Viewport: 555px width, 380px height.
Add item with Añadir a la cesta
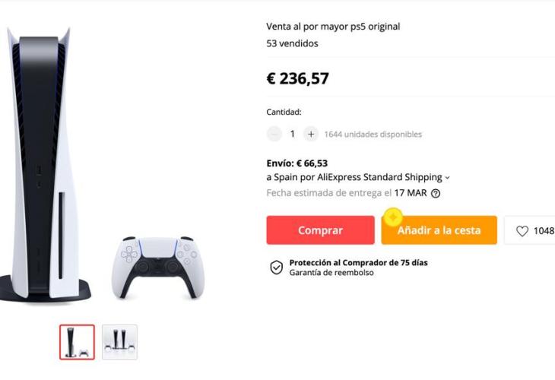pos(439,230)
